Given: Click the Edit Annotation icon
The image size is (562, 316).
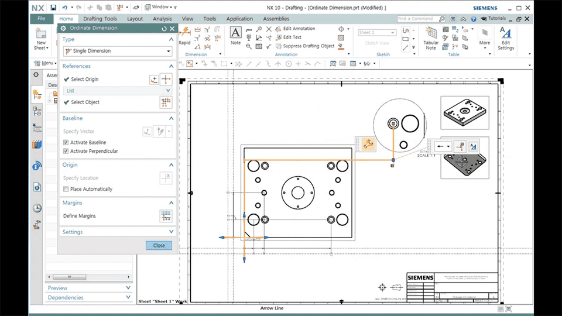Looking at the screenshot, I should point(278,29).
